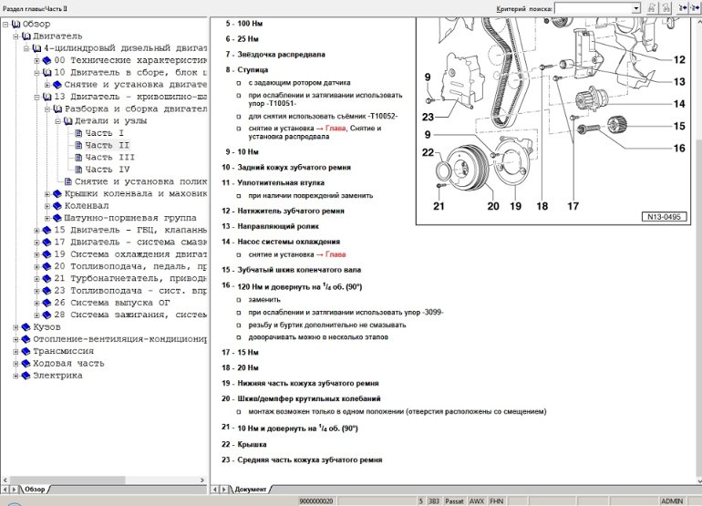Click the book icon of 15 Двигатель - ГБЦ

[x=47, y=230]
